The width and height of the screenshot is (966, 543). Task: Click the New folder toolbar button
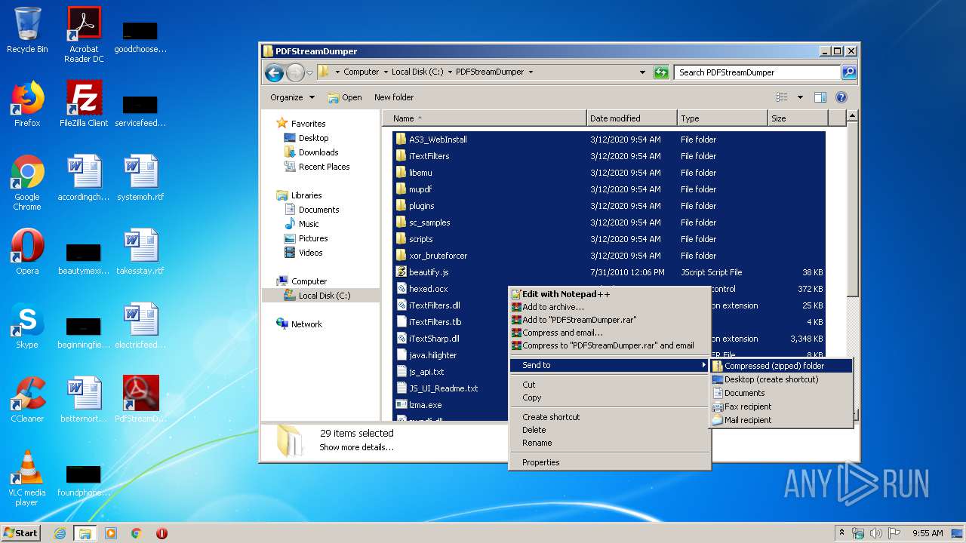point(394,97)
